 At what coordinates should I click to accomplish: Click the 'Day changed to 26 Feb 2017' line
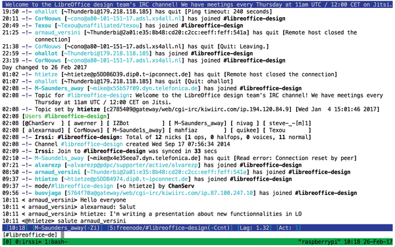coord(45,68)
